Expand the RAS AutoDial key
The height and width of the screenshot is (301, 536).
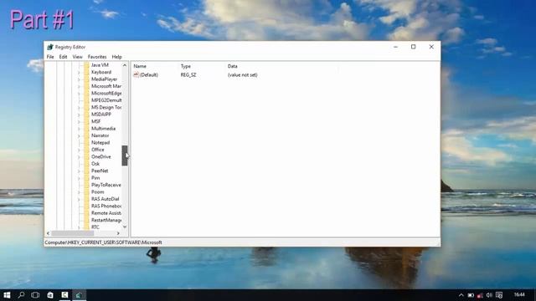click(79, 199)
